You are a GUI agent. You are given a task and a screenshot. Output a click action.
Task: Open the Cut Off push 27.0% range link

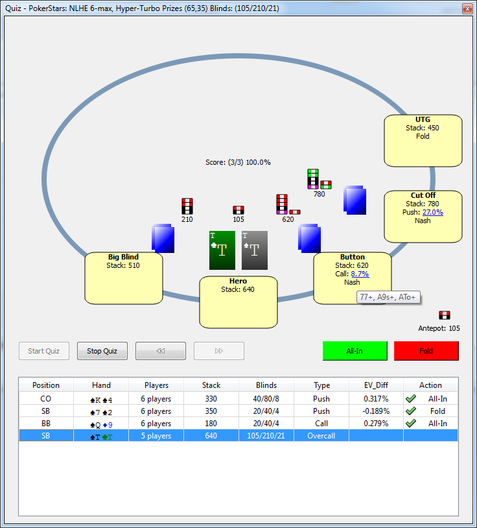click(x=432, y=212)
